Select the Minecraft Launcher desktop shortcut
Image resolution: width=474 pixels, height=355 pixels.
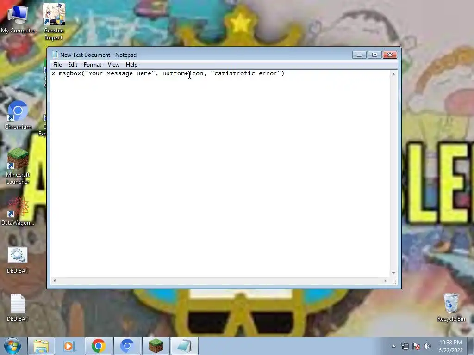[18, 166]
